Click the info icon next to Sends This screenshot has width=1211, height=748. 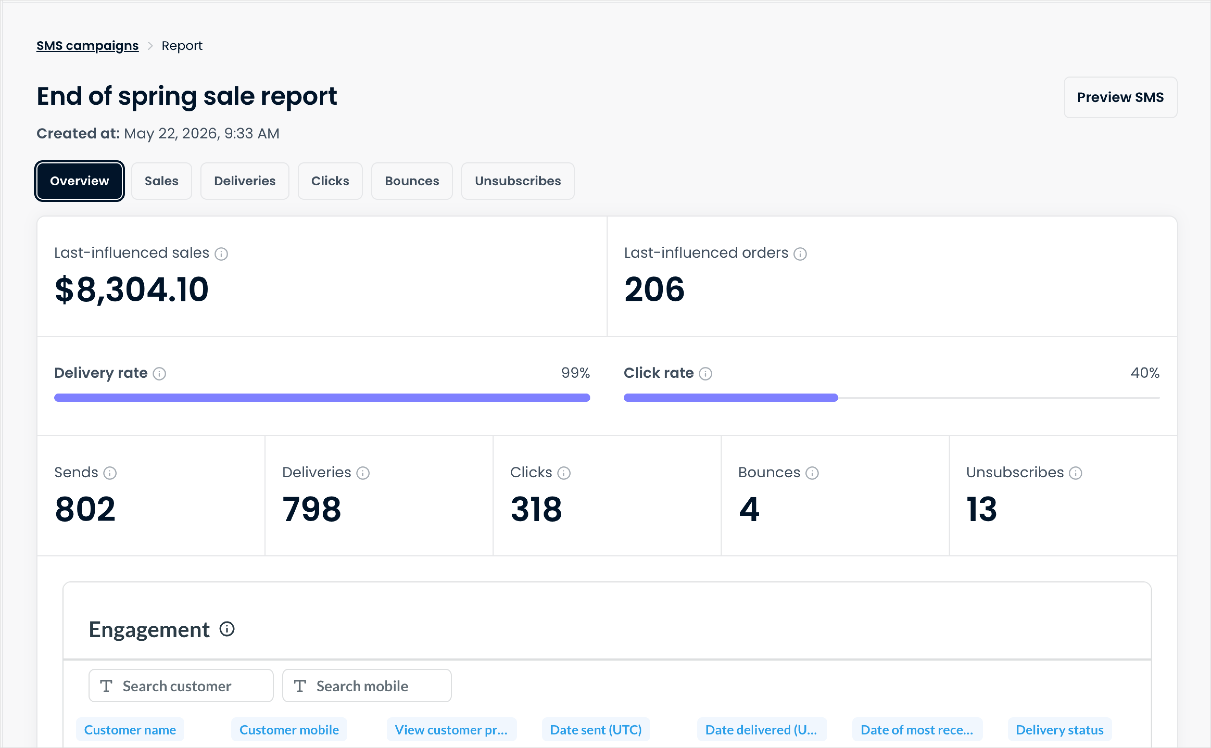click(110, 473)
